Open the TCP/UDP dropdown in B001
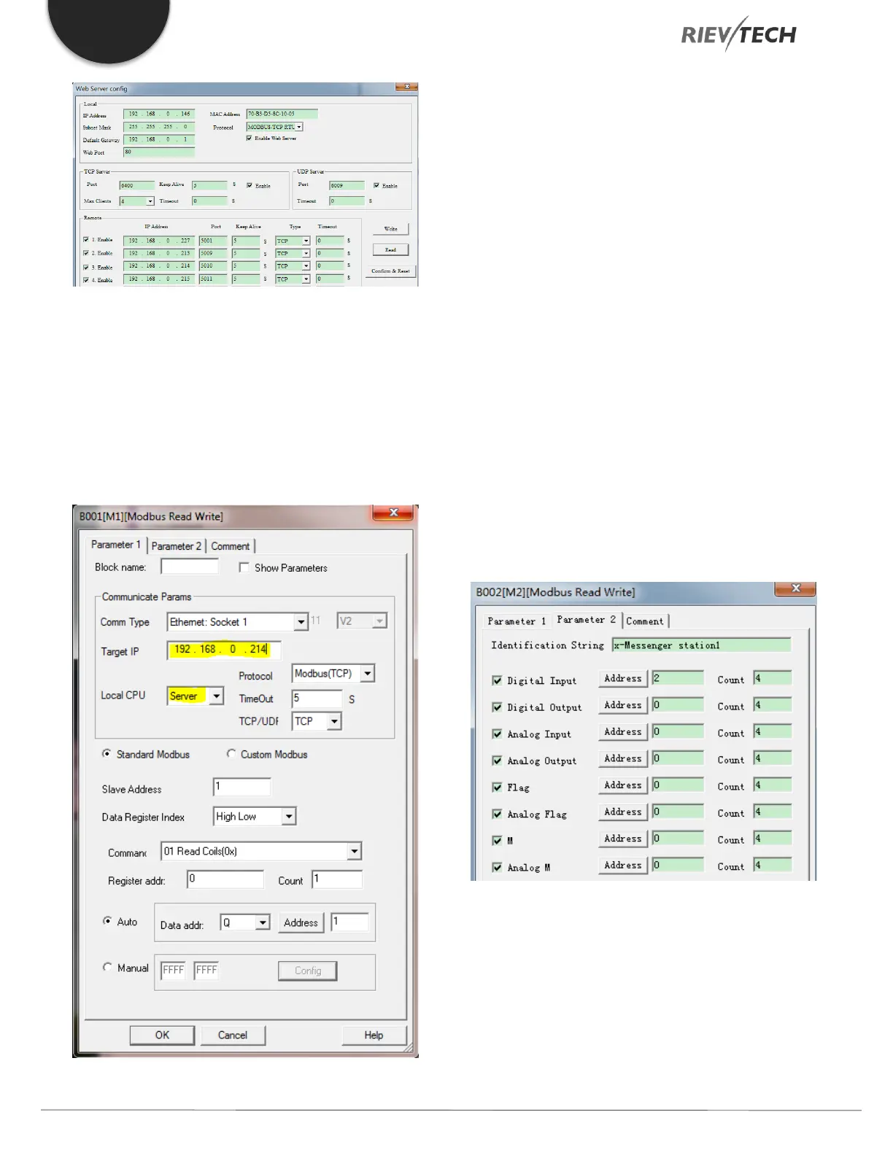The width and height of the screenshot is (893, 1155). click(334, 721)
